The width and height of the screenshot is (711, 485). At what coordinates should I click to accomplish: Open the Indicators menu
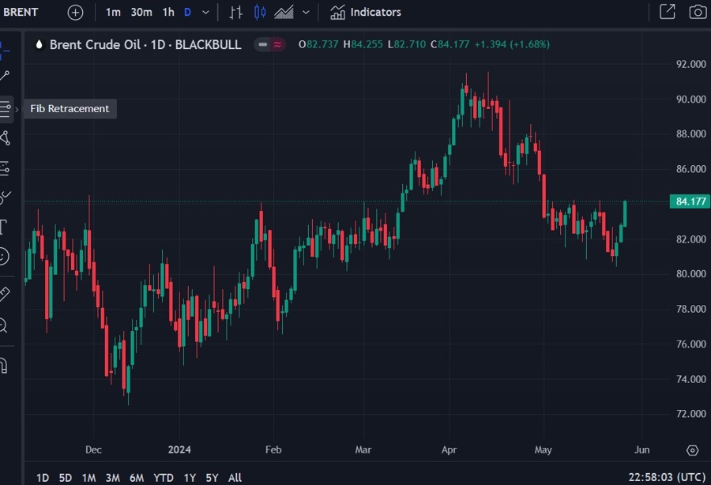click(366, 12)
